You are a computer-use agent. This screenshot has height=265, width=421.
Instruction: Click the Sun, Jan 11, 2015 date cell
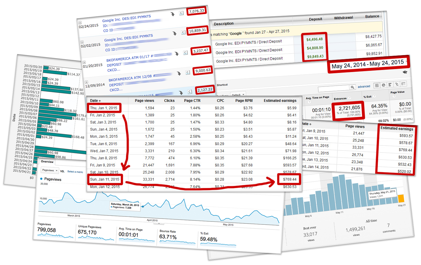pyautogui.click(x=105, y=179)
